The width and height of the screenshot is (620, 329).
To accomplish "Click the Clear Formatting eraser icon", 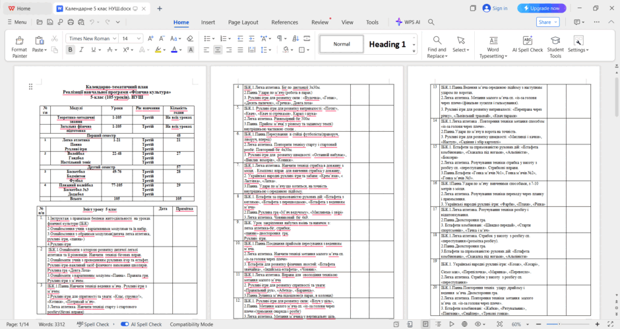I will (x=190, y=38).
